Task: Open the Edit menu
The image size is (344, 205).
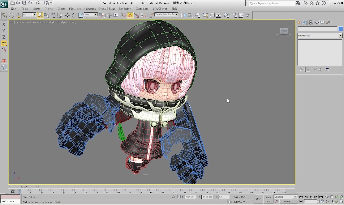Action: pos(13,9)
